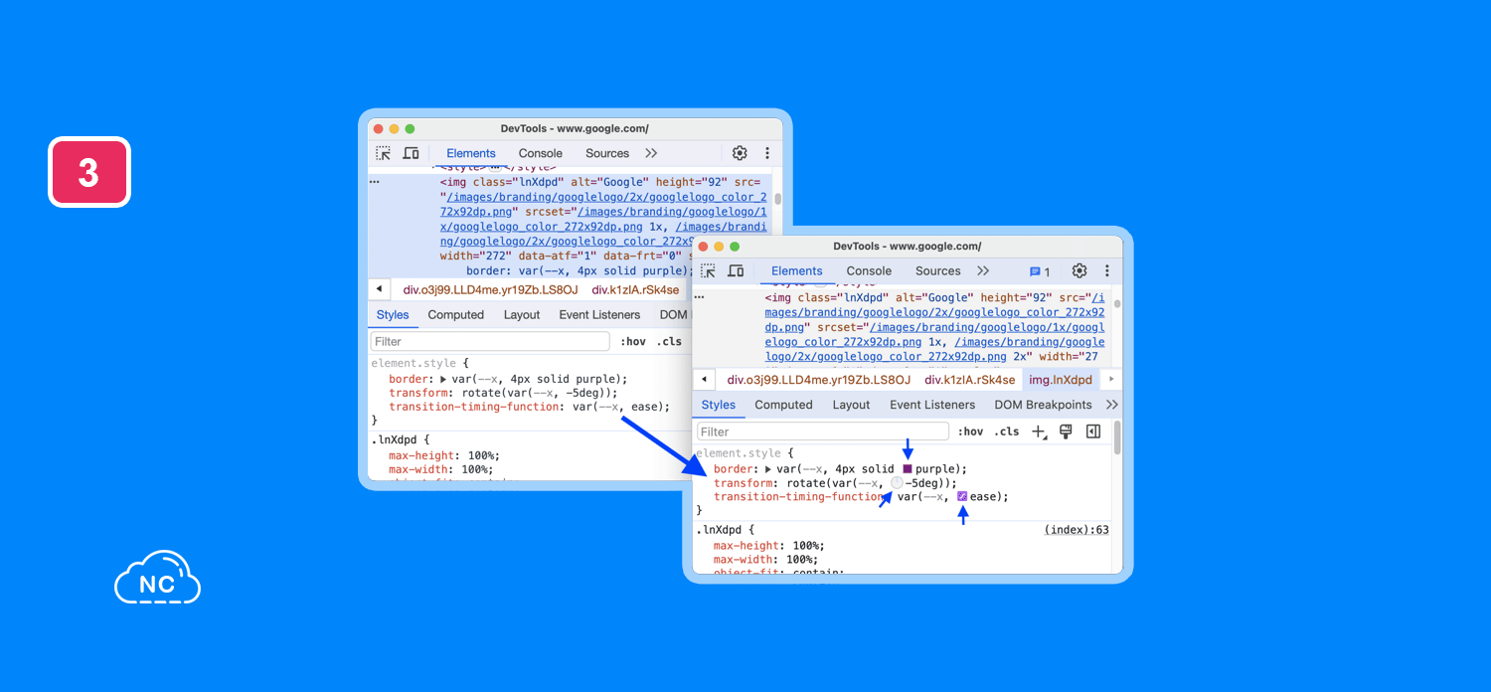1491x692 pixels.
Task: Switch to Elements tab in front window
Action: pyautogui.click(x=797, y=270)
